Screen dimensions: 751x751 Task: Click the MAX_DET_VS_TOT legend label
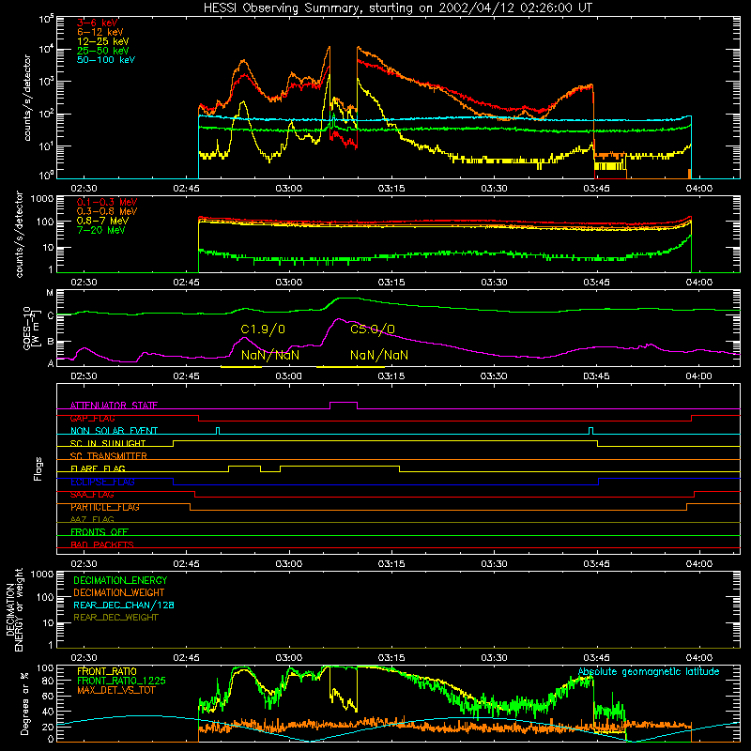(115, 690)
